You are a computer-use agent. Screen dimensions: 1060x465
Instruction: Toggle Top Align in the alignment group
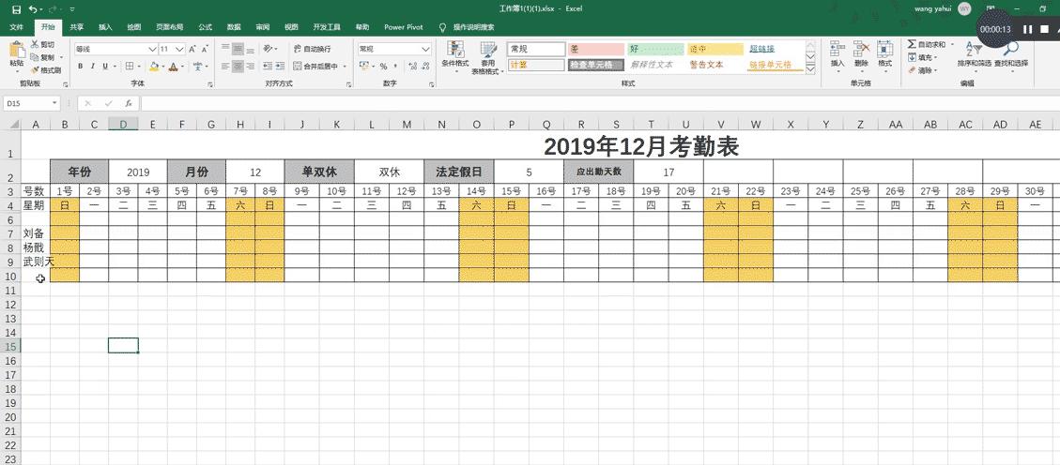pos(225,49)
